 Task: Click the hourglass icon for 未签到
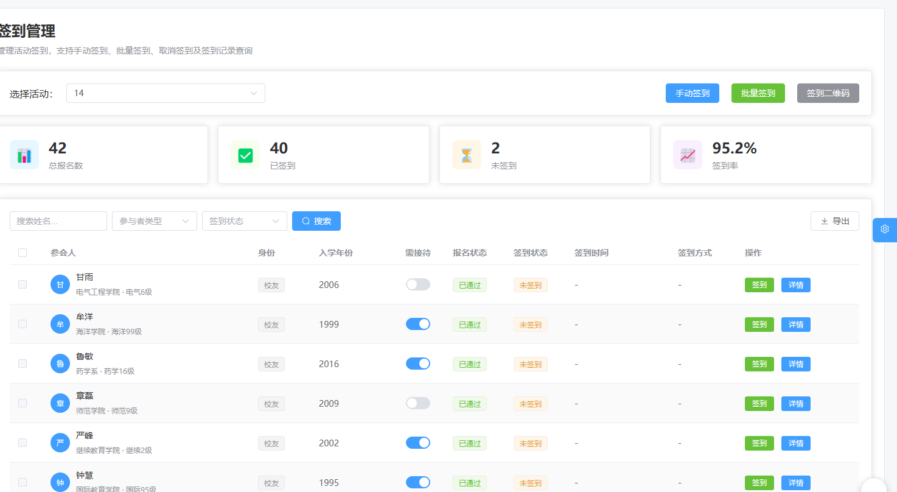(x=467, y=155)
